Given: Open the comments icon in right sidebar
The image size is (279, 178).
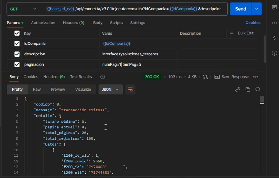Looking at the screenshot, I should [x=274, y=8].
